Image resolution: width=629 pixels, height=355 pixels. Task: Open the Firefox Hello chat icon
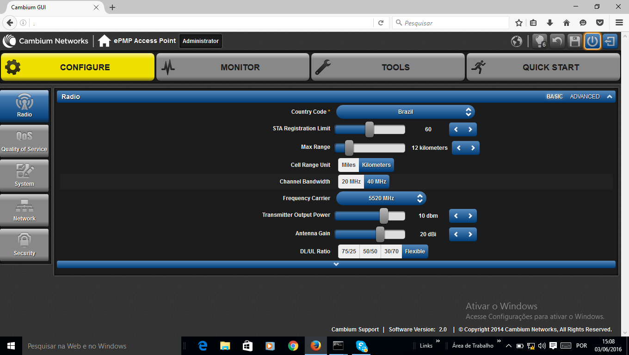click(x=583, y=23)
